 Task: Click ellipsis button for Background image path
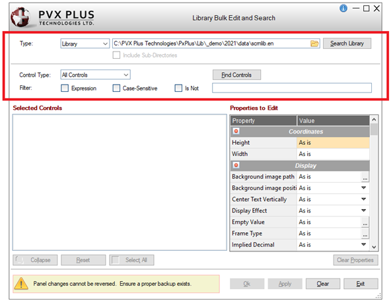[x=365, y=177]
